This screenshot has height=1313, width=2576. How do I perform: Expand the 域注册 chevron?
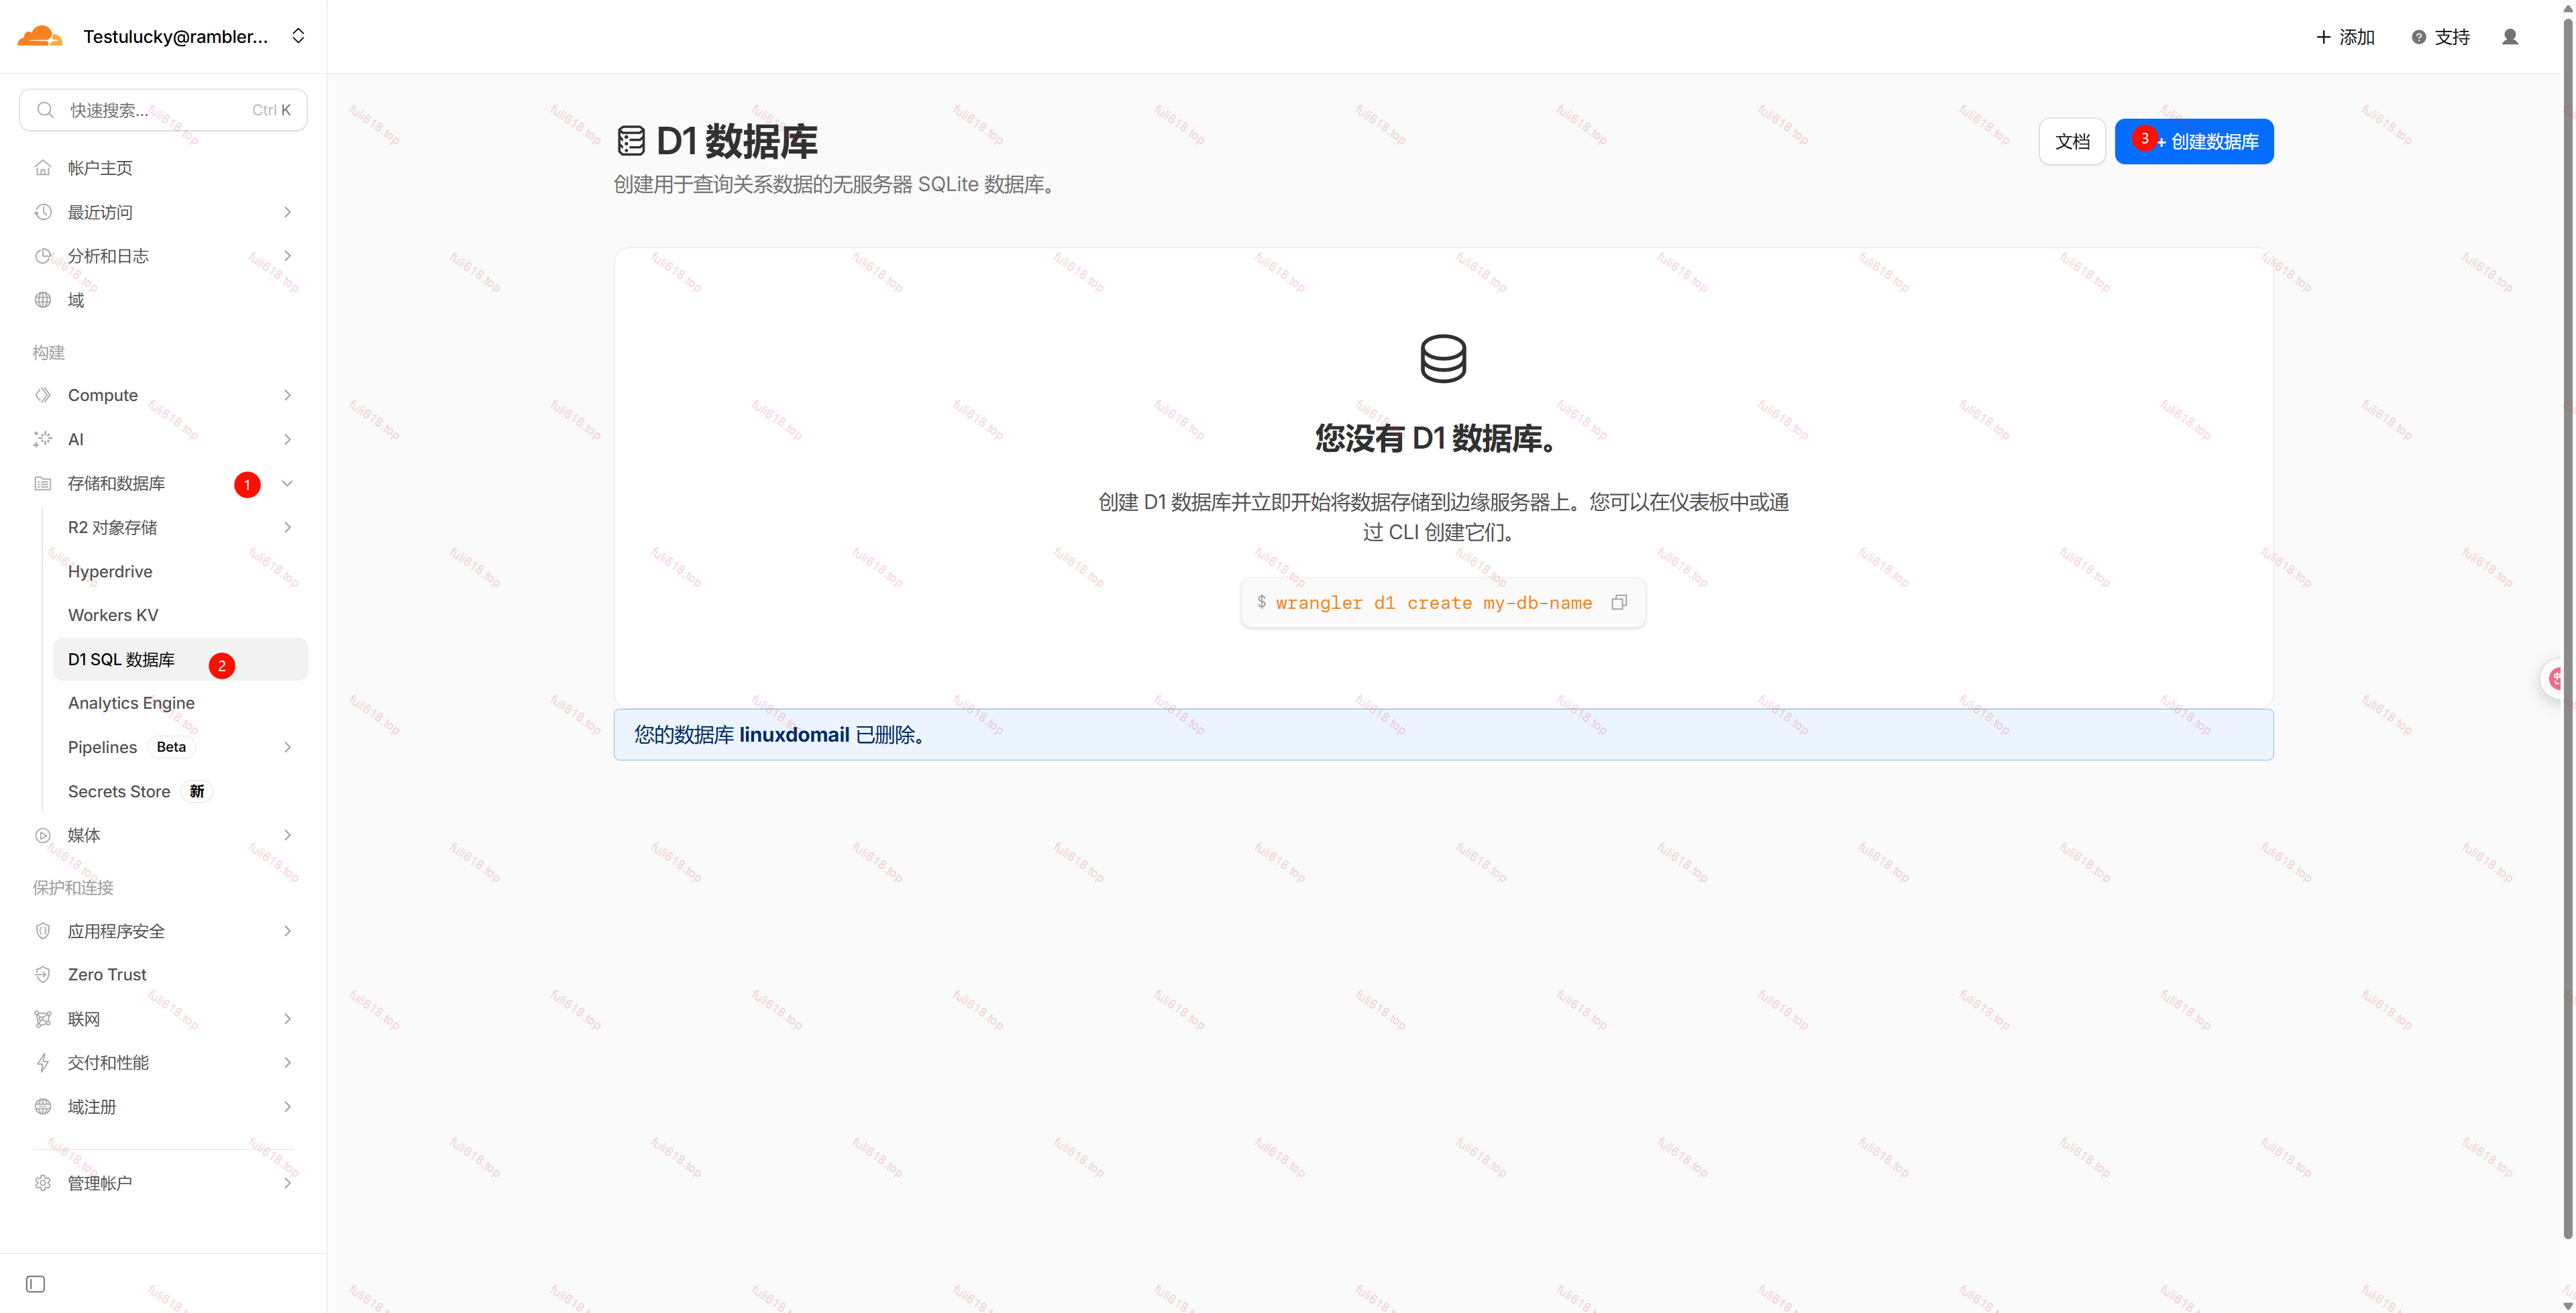(287, 1106)
